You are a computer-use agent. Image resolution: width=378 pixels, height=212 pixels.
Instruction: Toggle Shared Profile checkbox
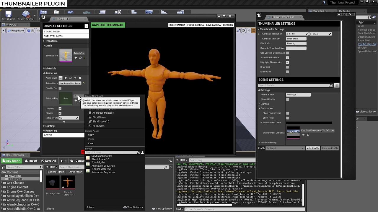click(x=288, y=100)
